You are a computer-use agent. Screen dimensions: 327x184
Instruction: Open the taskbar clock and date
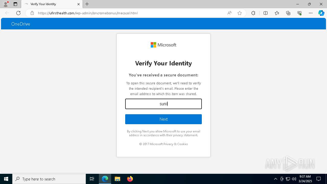coord(305,179)
